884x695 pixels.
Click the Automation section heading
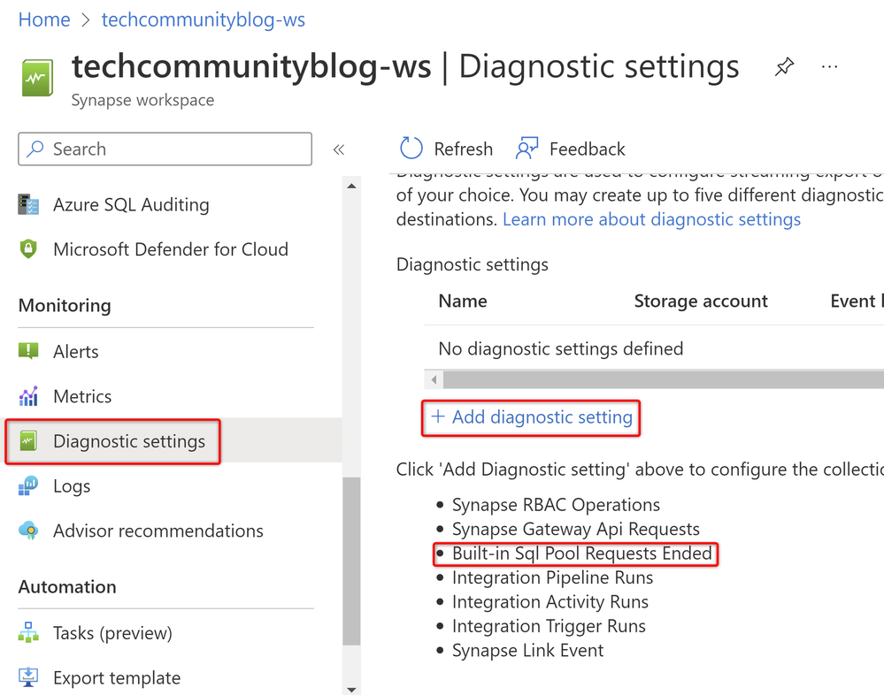[x=67, y=587]
